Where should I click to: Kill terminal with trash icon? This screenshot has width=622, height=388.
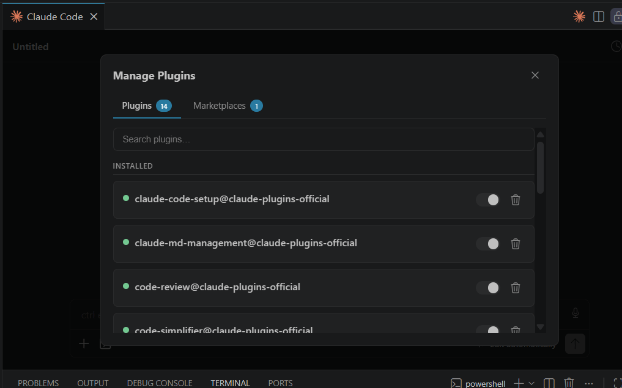pos(569,383)
